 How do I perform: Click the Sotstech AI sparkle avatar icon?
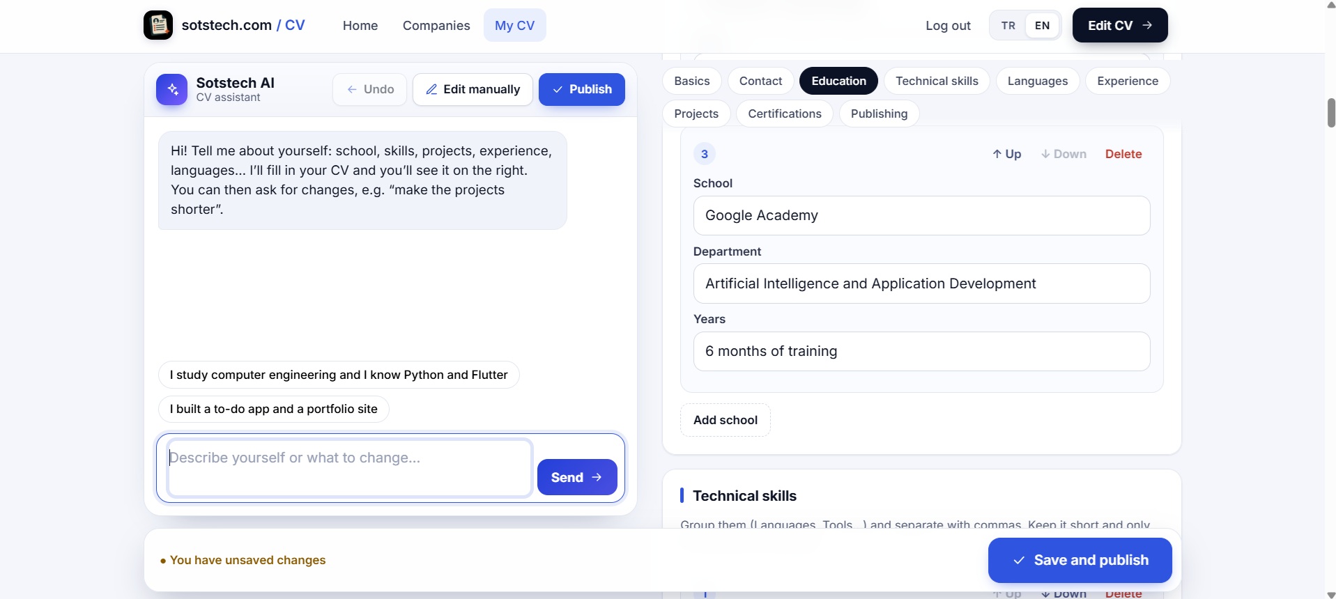(171, 89)
